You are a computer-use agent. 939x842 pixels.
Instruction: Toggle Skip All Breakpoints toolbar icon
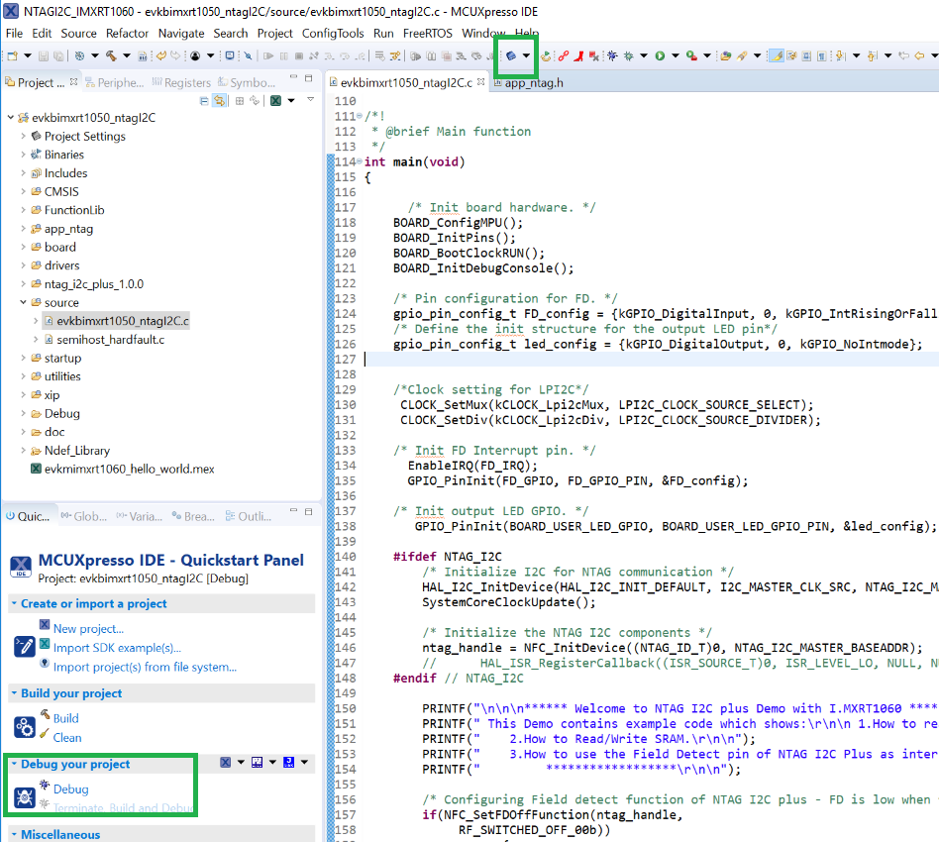pos(248,55)
